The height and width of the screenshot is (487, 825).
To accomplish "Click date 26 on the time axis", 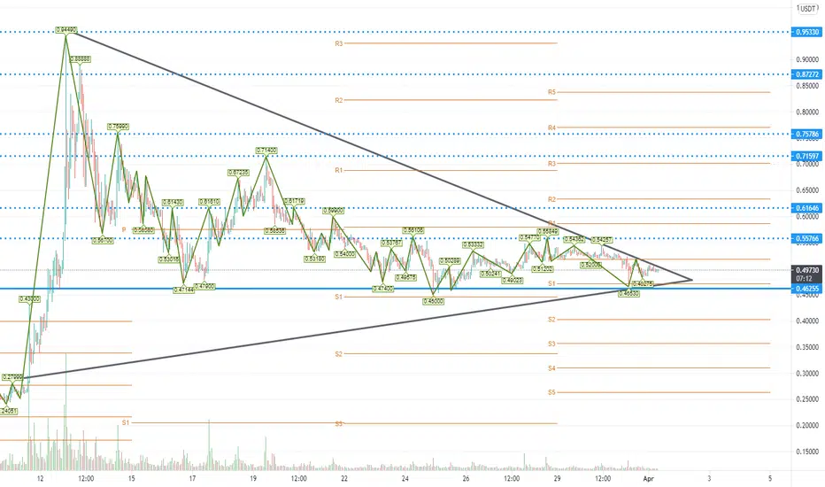I will coord(466,478).
